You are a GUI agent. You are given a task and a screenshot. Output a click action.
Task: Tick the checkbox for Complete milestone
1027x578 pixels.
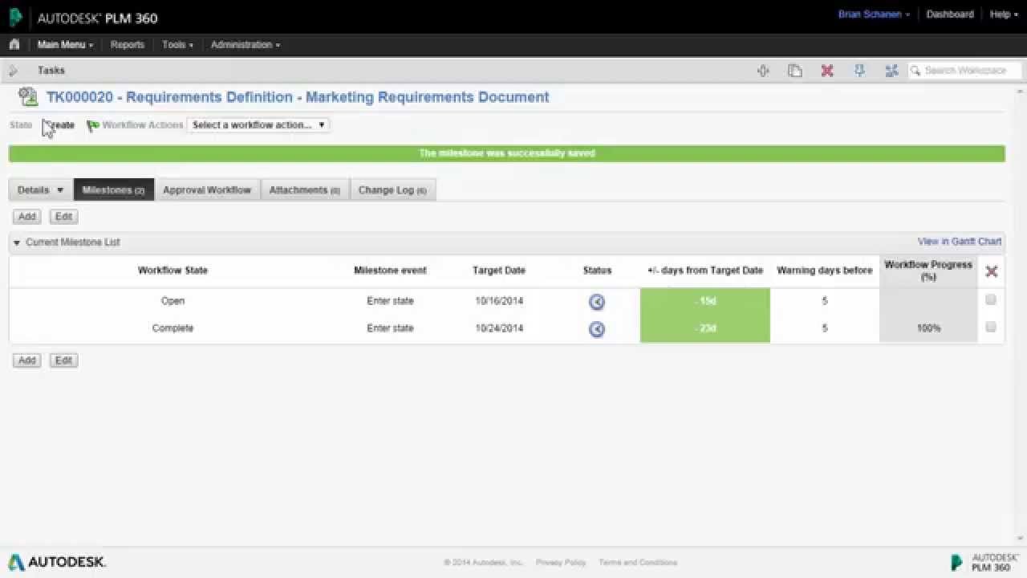pyautogui.click(x=991, y=327)
